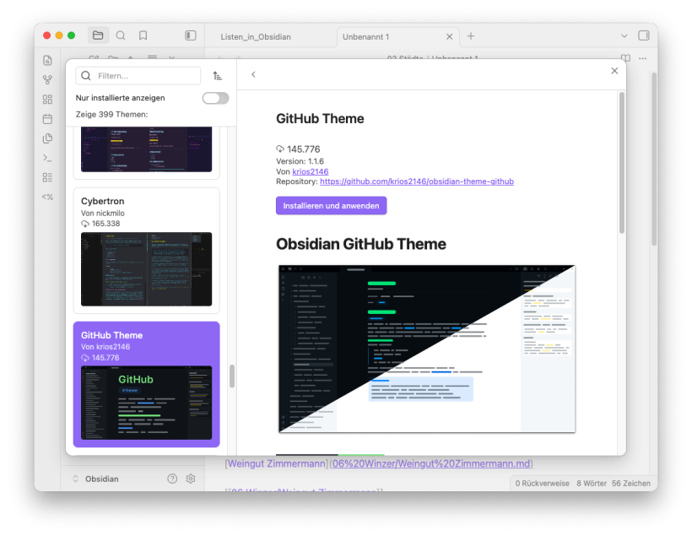Open the help question mark icon
Screen dimensions: 692x536
click(x=172, y=479)
